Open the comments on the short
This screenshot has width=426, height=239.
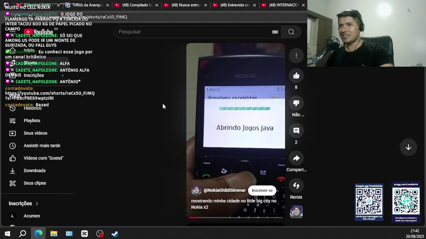click(296, 131)
